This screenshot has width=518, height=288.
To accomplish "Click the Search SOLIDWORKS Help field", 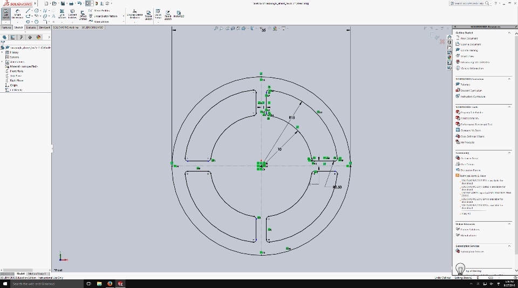I will (468, 3).
